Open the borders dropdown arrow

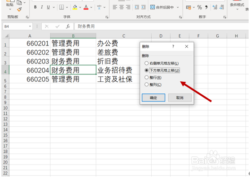click(x=67, y=7)
